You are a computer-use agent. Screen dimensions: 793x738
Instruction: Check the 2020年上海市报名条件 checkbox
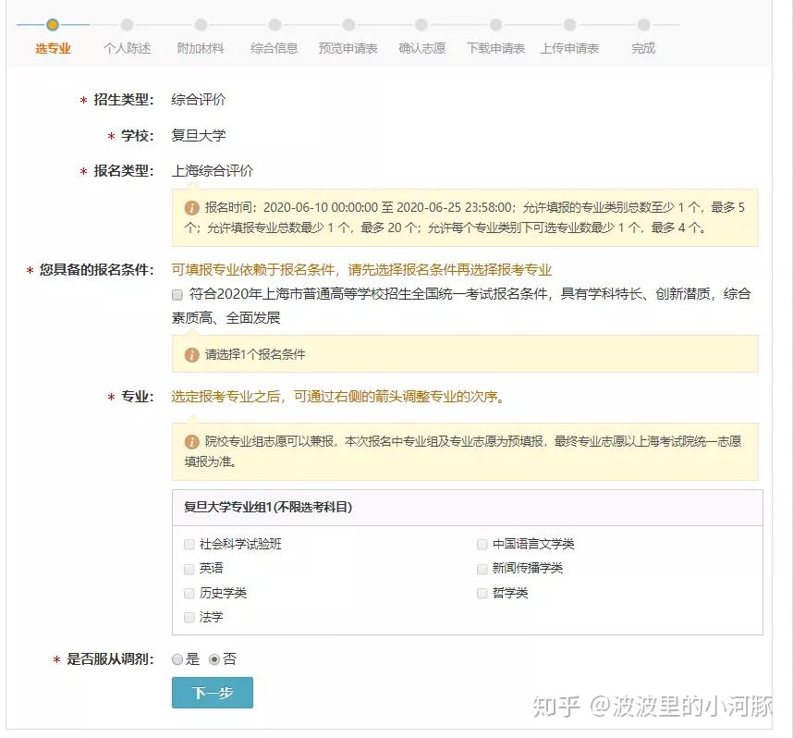(176, 294)
